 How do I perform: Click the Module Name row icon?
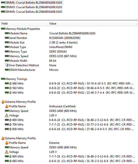pyautogui.click(x=7, y=33)
